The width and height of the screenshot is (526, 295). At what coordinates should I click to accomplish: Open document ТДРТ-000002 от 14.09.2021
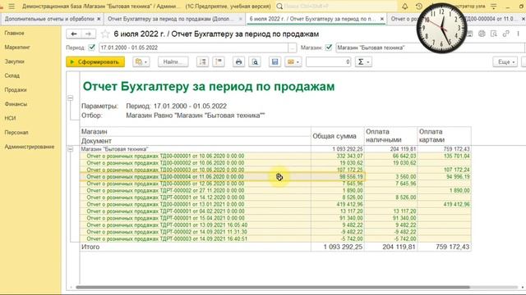click(x=167, y=232)
